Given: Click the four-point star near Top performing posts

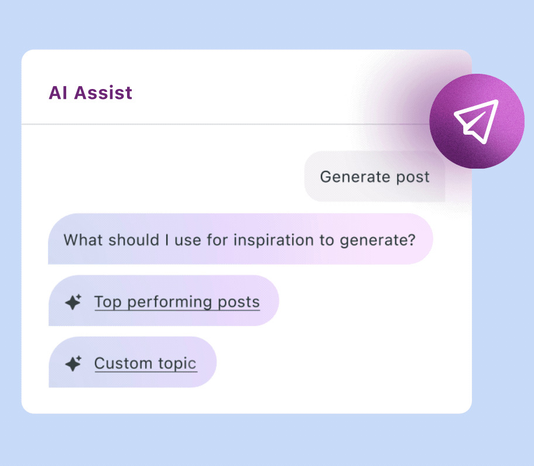Looking at the screenshot, I should (x=73, y=301).
